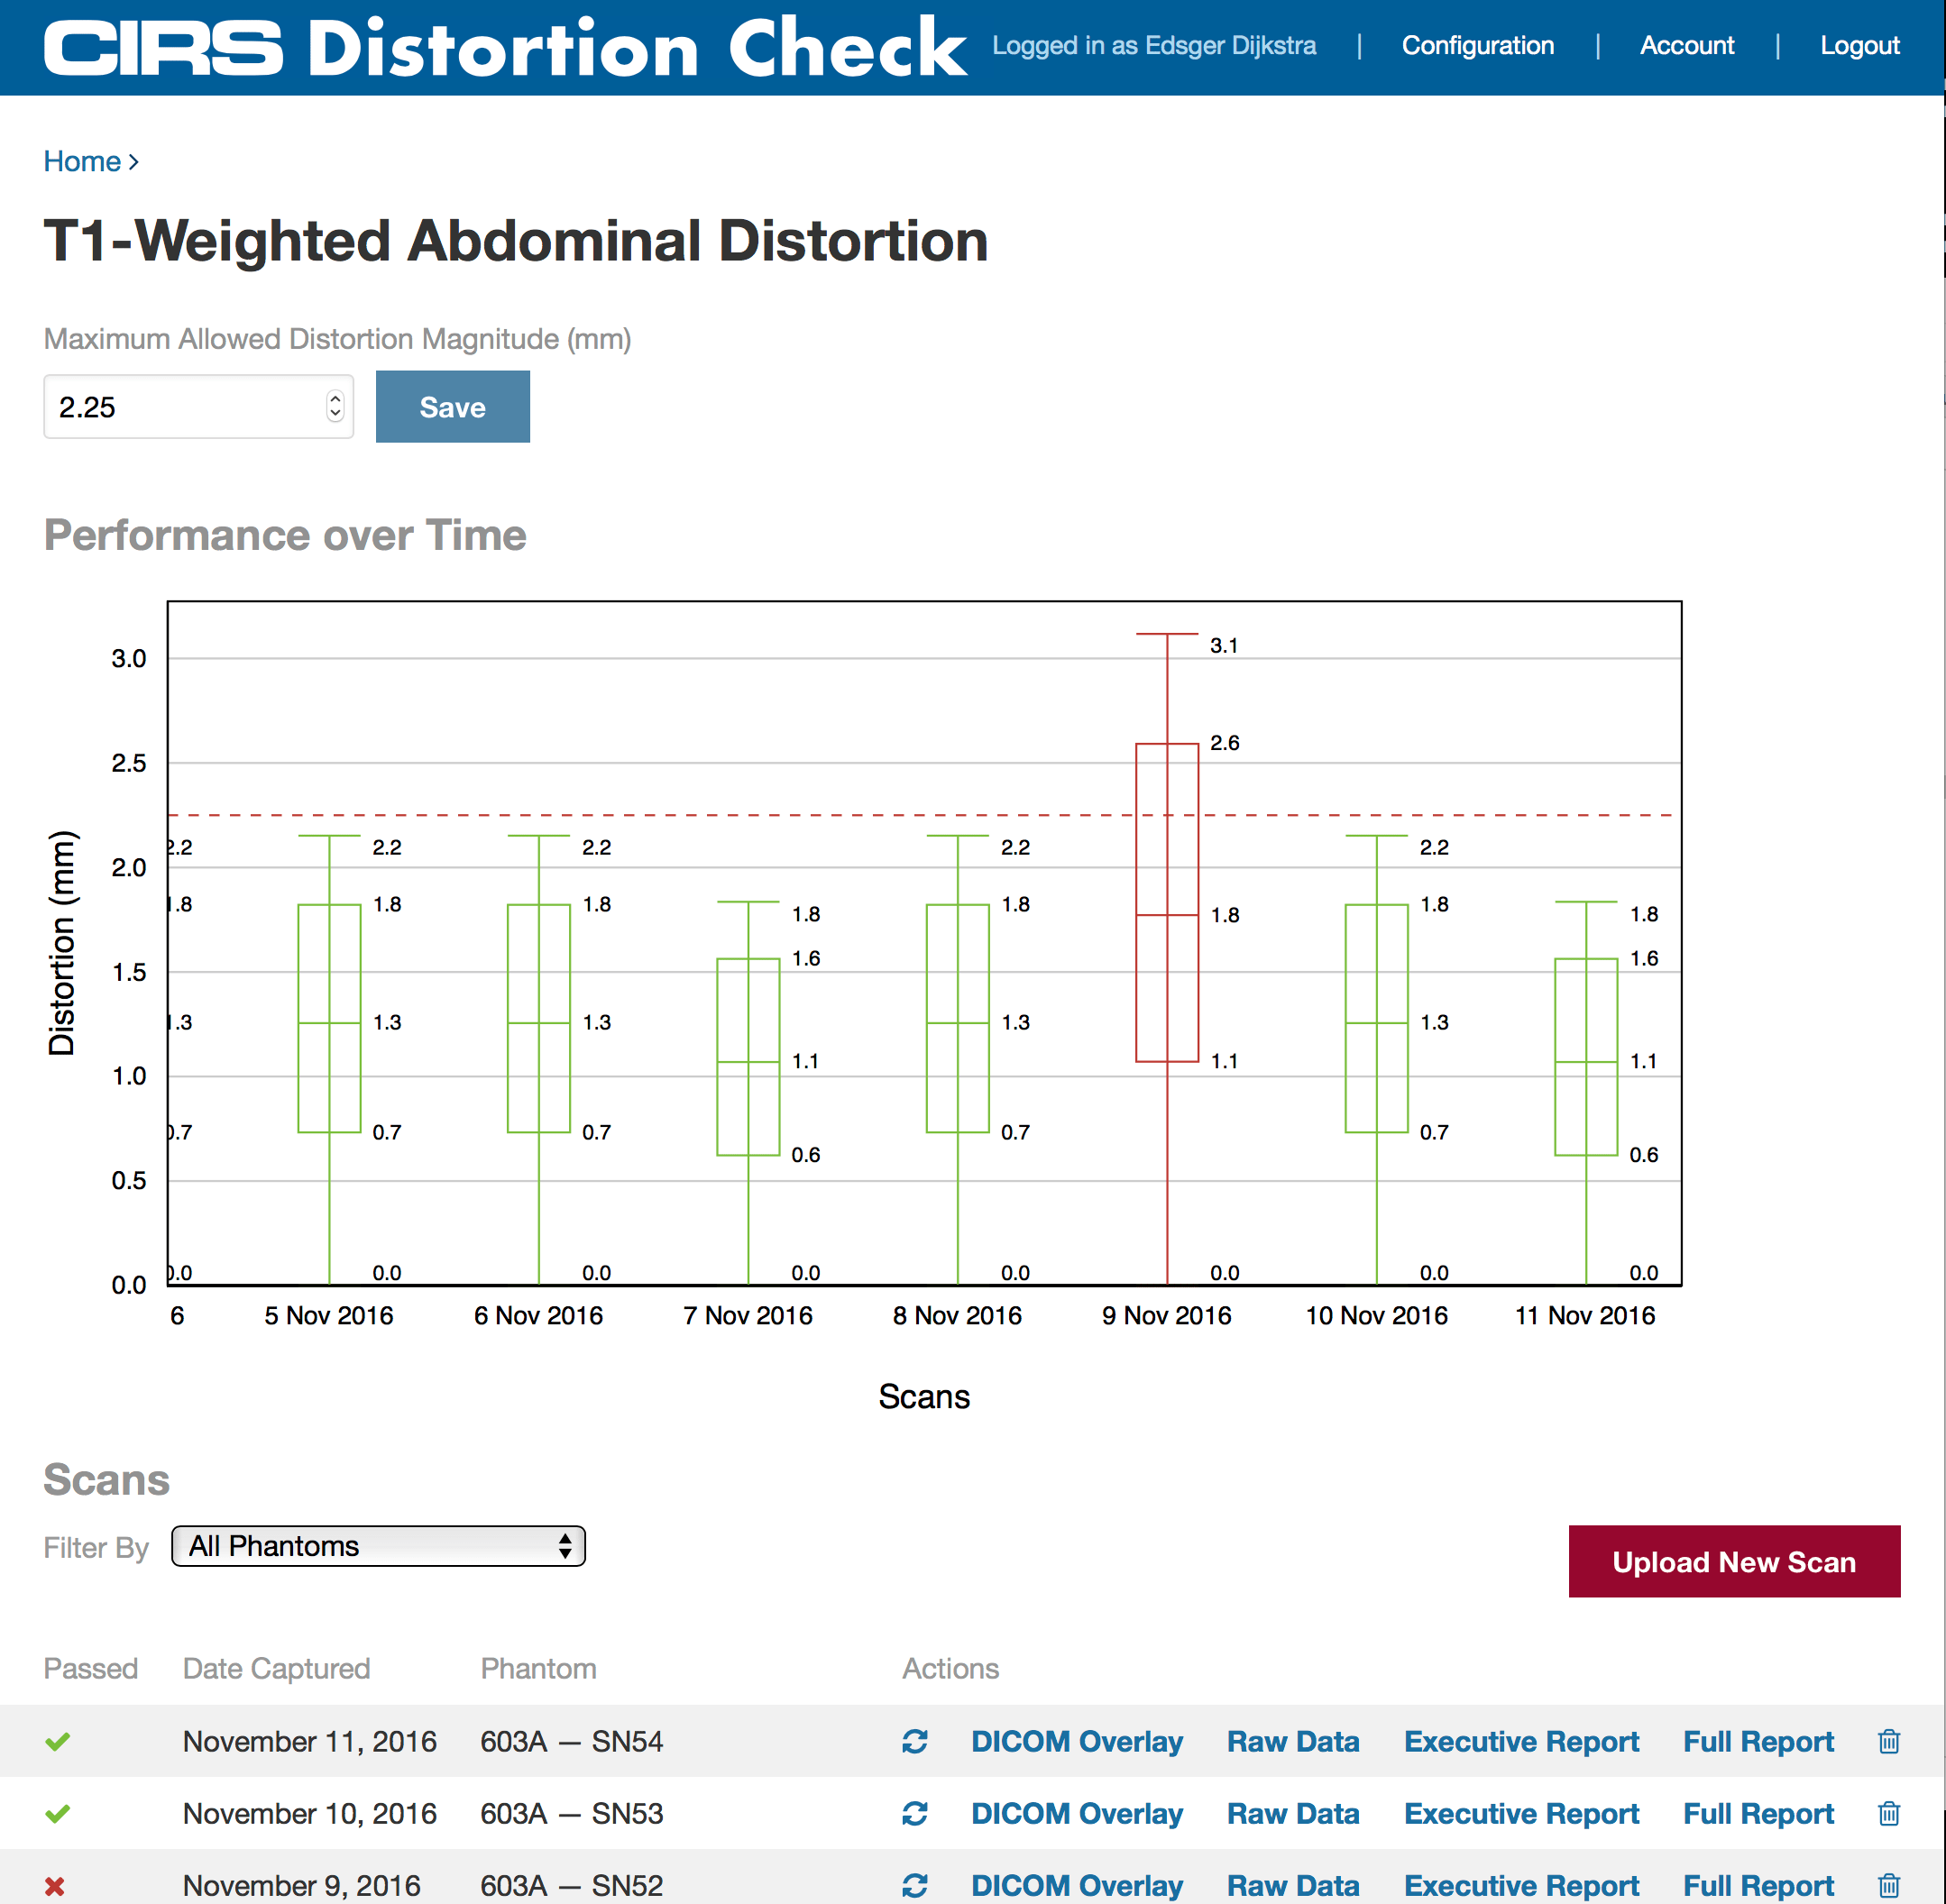Screen dimensions: 1946x1904
Task: Click the red failed mark for November 9
Action: click(55, 1885)
